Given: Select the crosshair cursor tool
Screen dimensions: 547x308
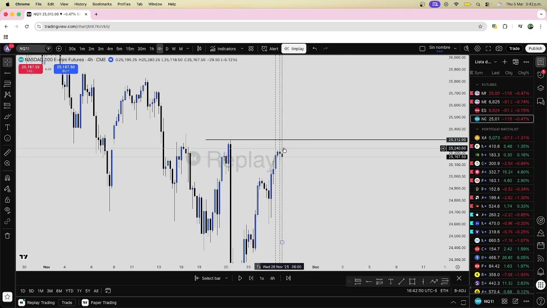Looking at the screenshot, I should coord(7,62).
